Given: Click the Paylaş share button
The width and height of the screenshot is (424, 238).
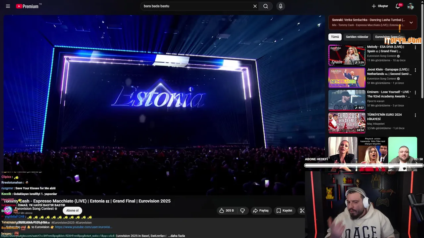Looking at the screenshot, I should pos(261,211).
